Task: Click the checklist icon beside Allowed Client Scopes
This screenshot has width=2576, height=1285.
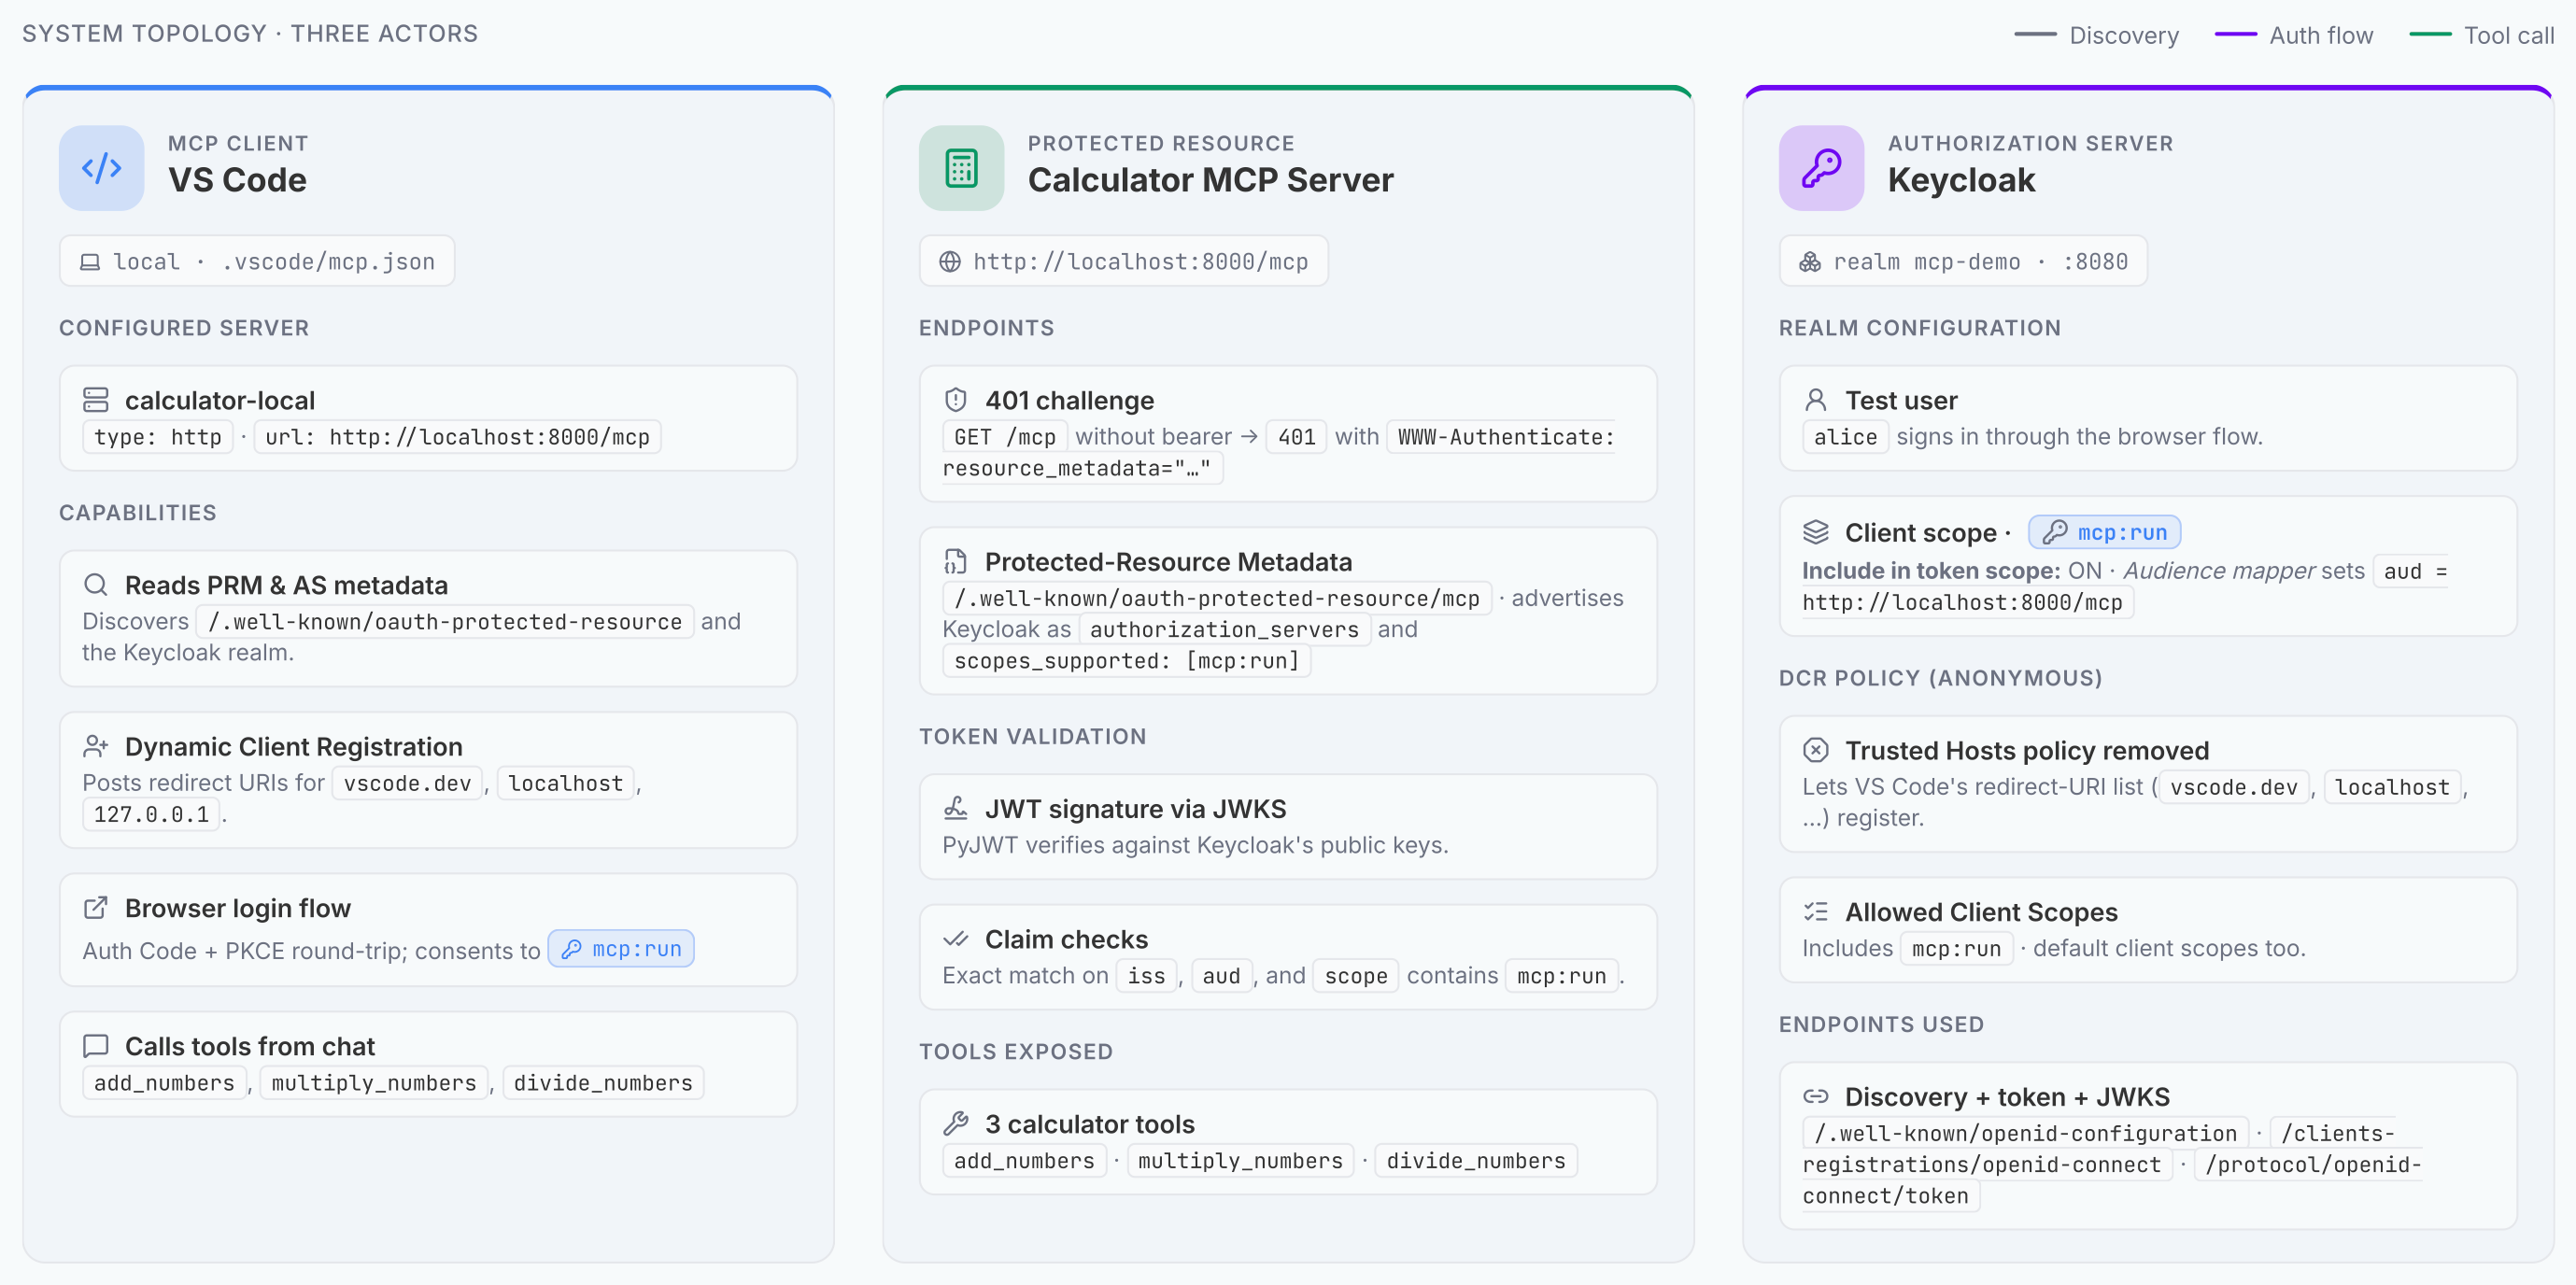Action: (1816, 911)
